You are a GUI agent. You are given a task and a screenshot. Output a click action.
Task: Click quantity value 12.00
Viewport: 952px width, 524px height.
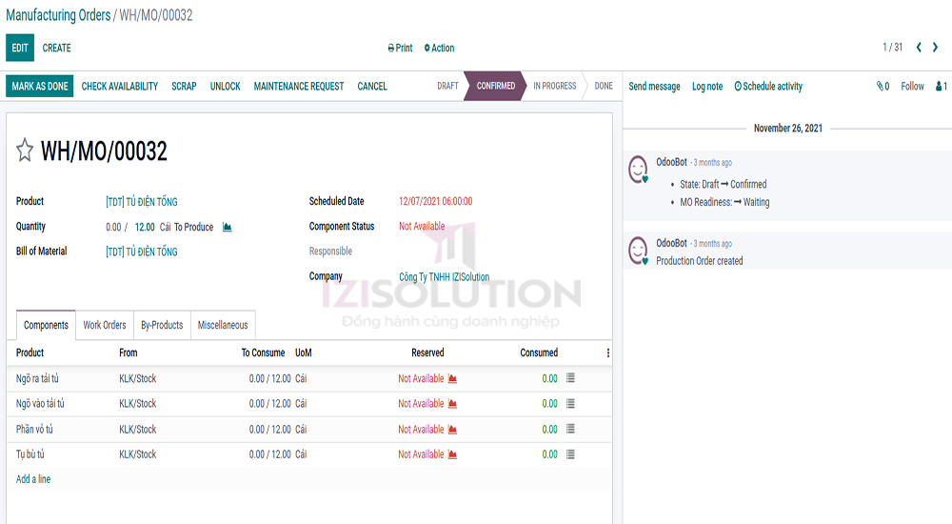point(145,227)
